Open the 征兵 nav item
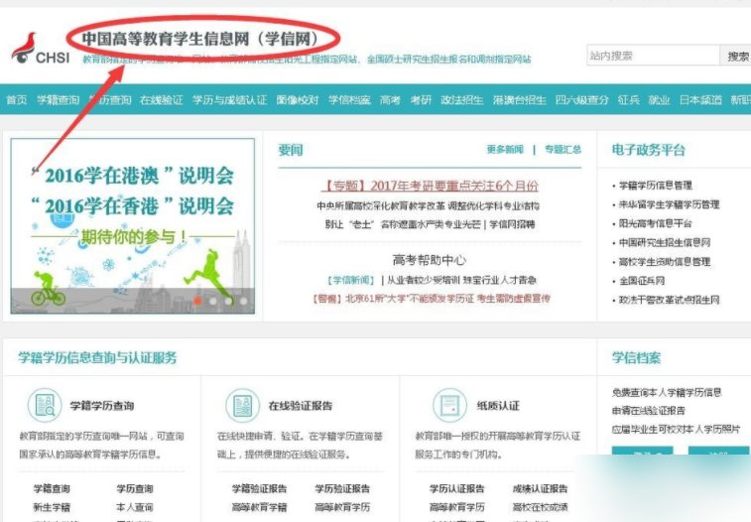This screenshot has height=522, width=751. click(x=628, y=99)
